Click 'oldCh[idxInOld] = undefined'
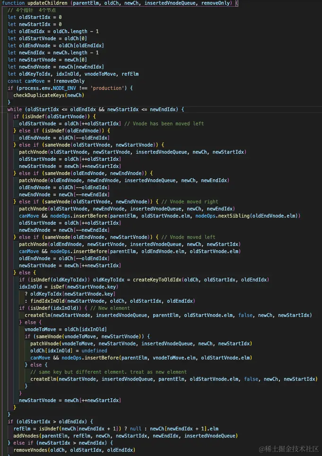Viewport: 322px width, 456px height. coord(69,351)
